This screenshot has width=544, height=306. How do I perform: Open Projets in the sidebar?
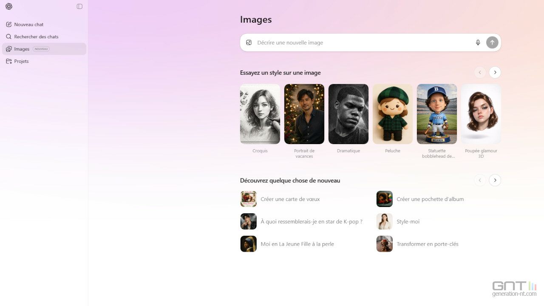(x=21, y=61)
